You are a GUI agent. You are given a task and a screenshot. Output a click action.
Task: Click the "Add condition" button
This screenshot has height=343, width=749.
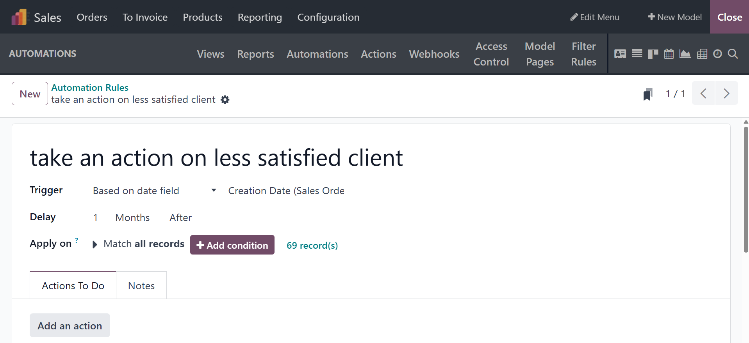tap(232, 245)
